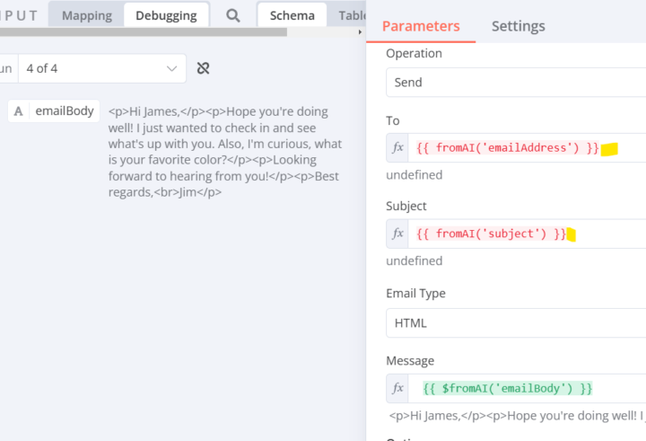The width and height of the screenshot is (646, 441).
Task: Open the Settings tab
Action: coord(518,26)
